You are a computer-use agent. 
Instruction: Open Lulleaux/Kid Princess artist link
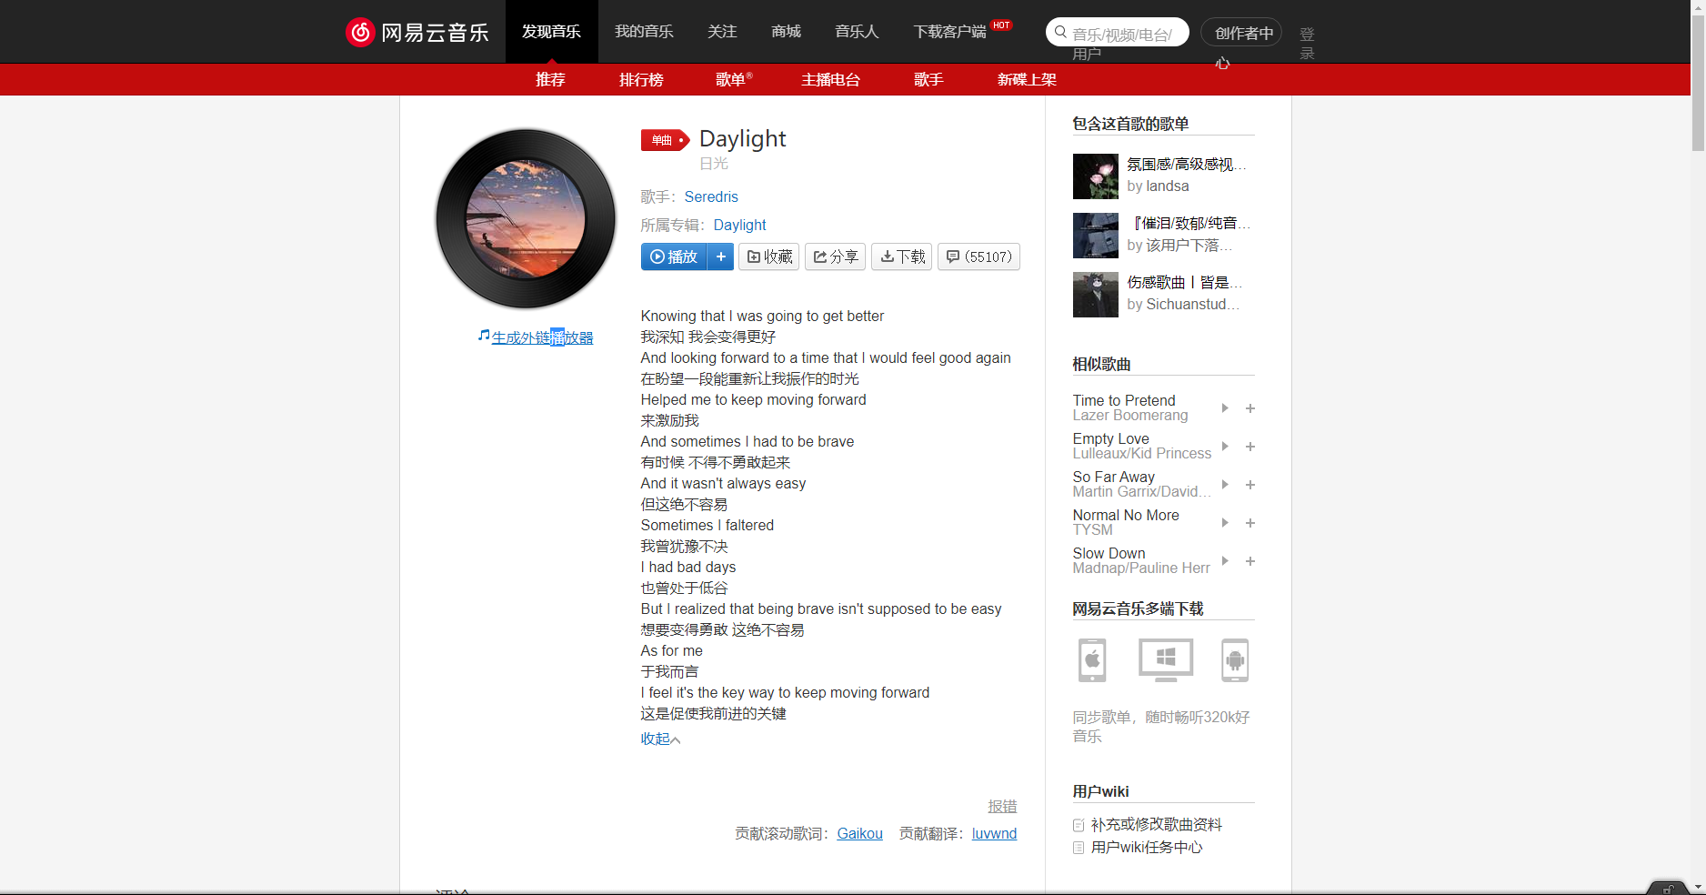pyautogui.click(x=1142, y=454)
